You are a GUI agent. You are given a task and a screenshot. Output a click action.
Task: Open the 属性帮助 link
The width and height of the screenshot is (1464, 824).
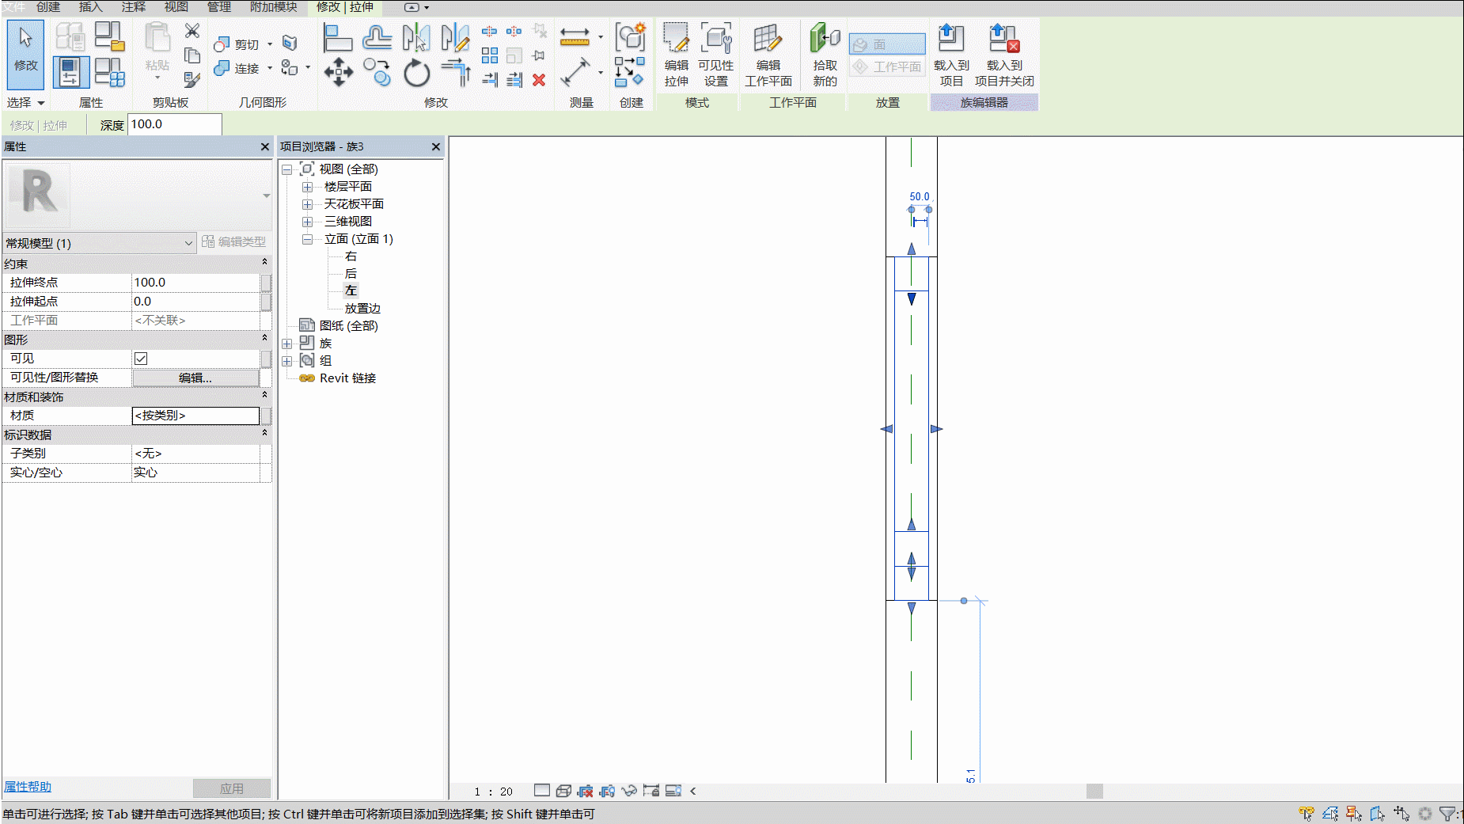[x=28, y=787]
